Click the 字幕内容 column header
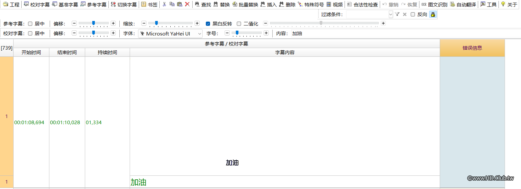521x189 pixels. pyautogui.click(x=285, y=52)
